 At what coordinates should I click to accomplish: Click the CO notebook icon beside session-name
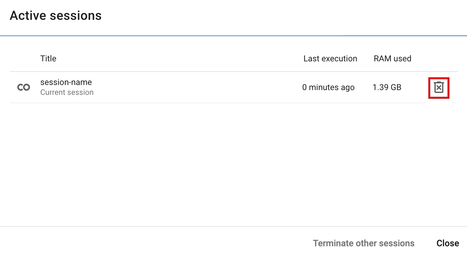[23, 87]
